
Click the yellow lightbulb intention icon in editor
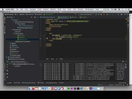tap(47, 38)
